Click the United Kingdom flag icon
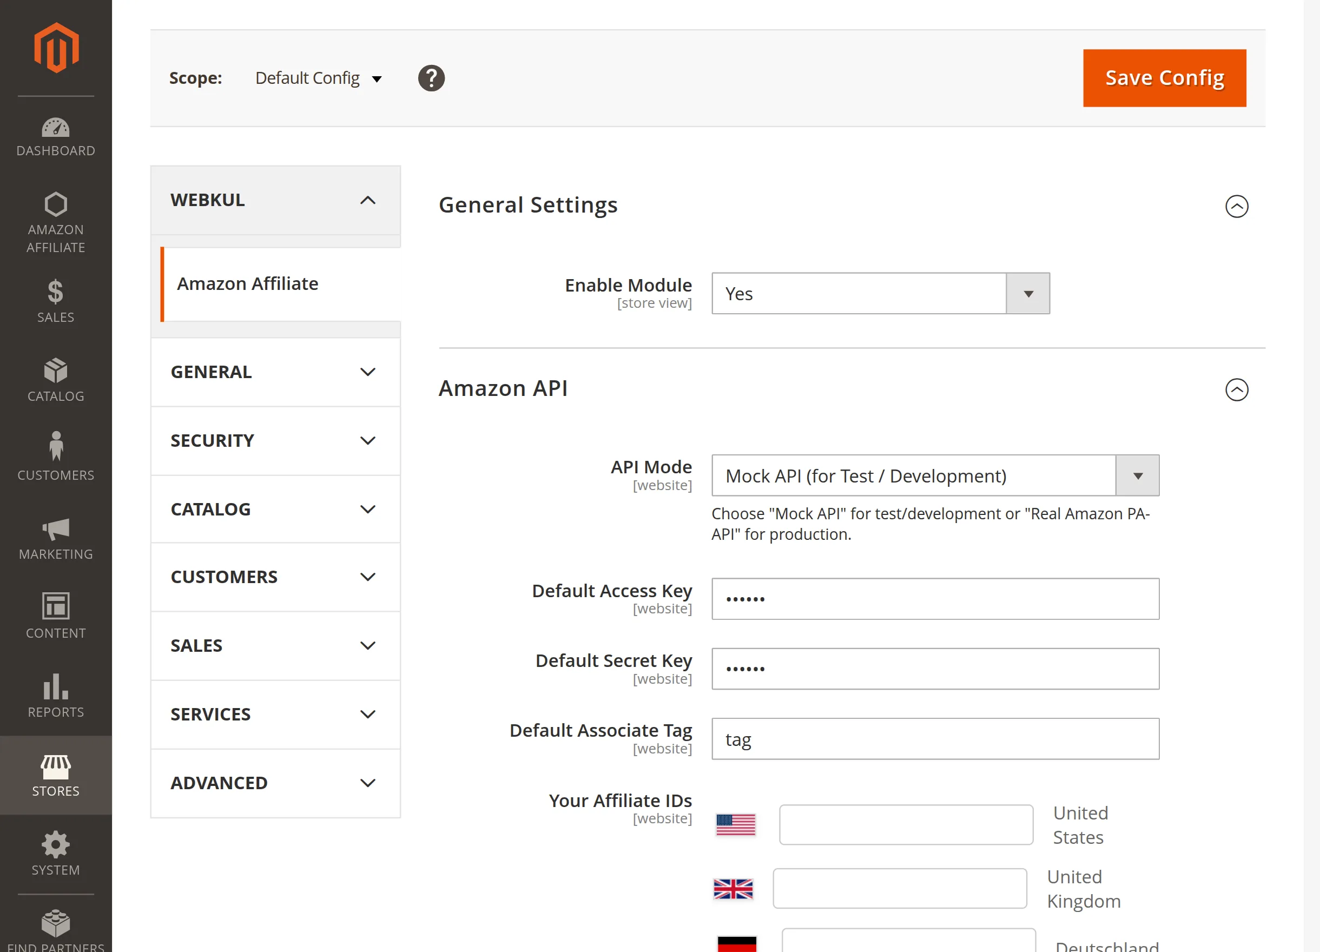 coord(734,889)
